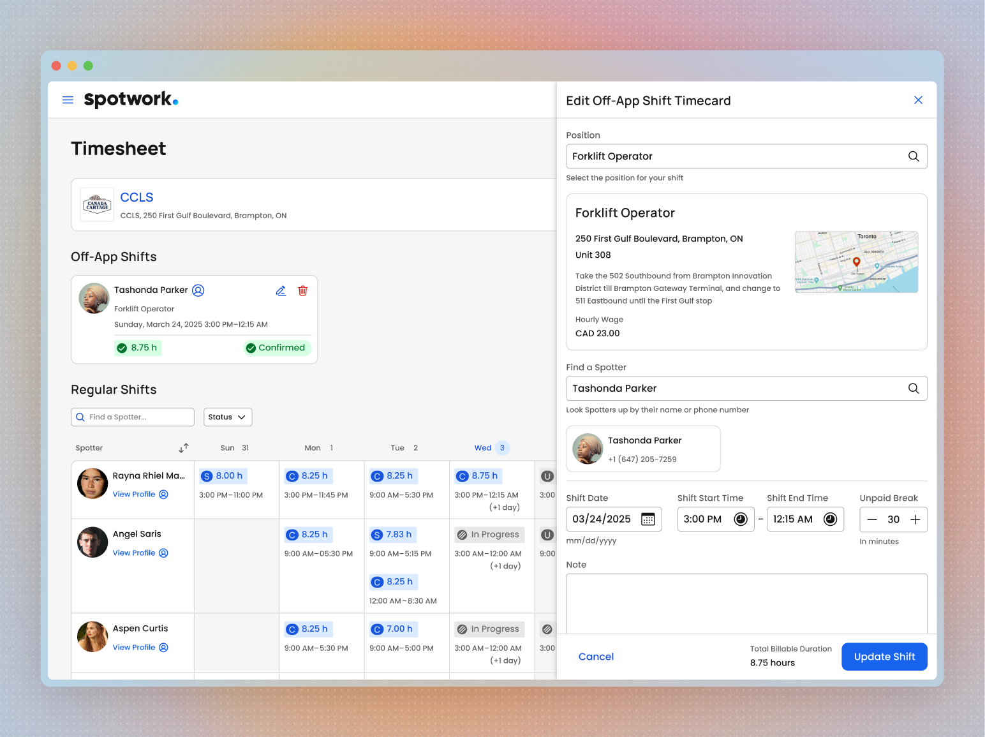
Task: Click the Forklift Operator location map thumbnail
Action: (x=856, y=262)
